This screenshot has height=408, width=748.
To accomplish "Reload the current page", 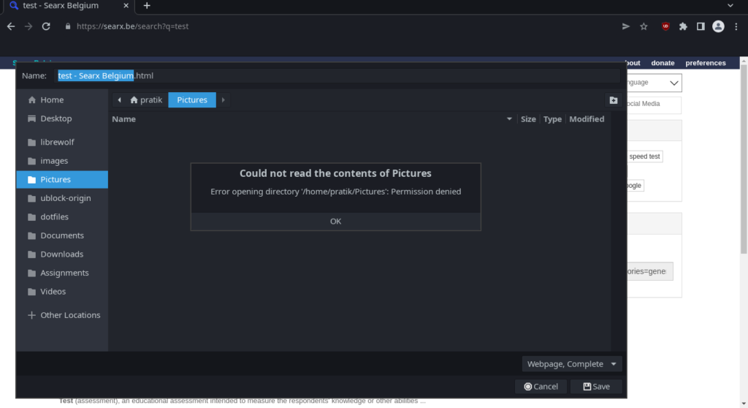I will (x=46, y=26).
